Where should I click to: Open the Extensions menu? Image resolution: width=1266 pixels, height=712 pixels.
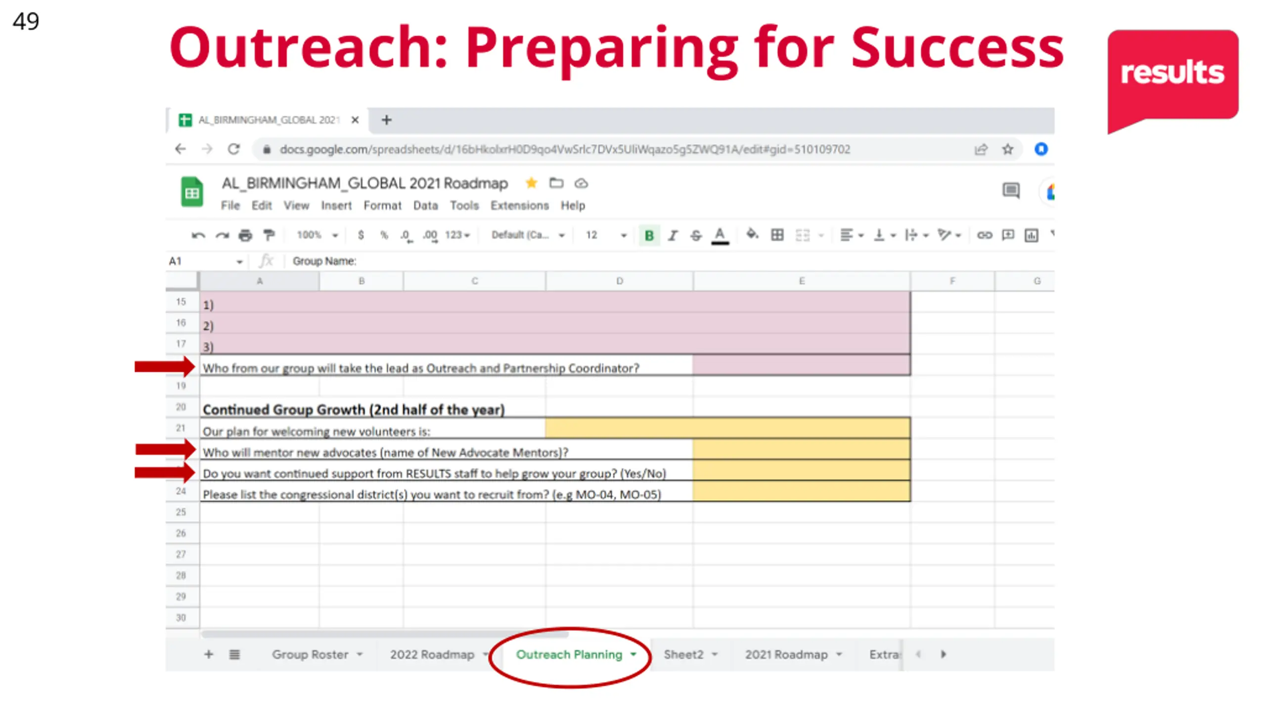(519, 206)
